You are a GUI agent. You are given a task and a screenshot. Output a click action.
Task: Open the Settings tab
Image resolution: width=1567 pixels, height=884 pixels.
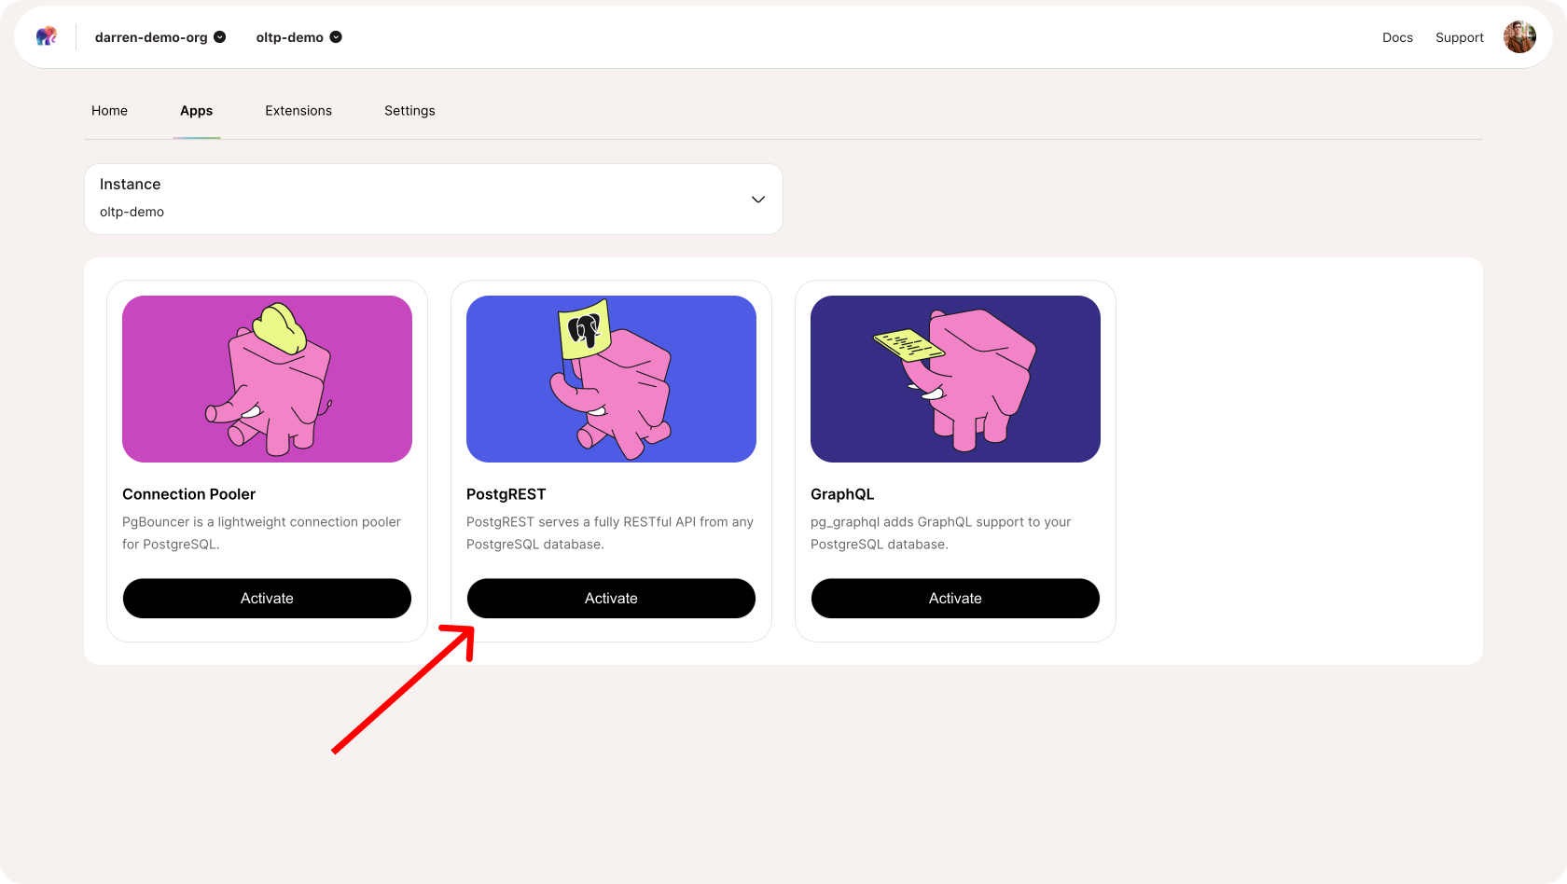click(409, 110)
